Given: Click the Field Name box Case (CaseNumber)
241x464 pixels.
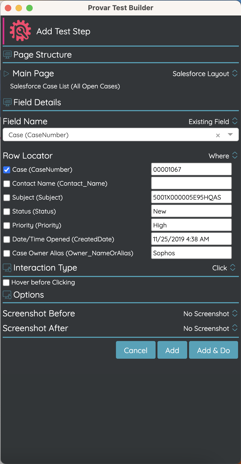Looking at the screenshot, I should 120,134.
